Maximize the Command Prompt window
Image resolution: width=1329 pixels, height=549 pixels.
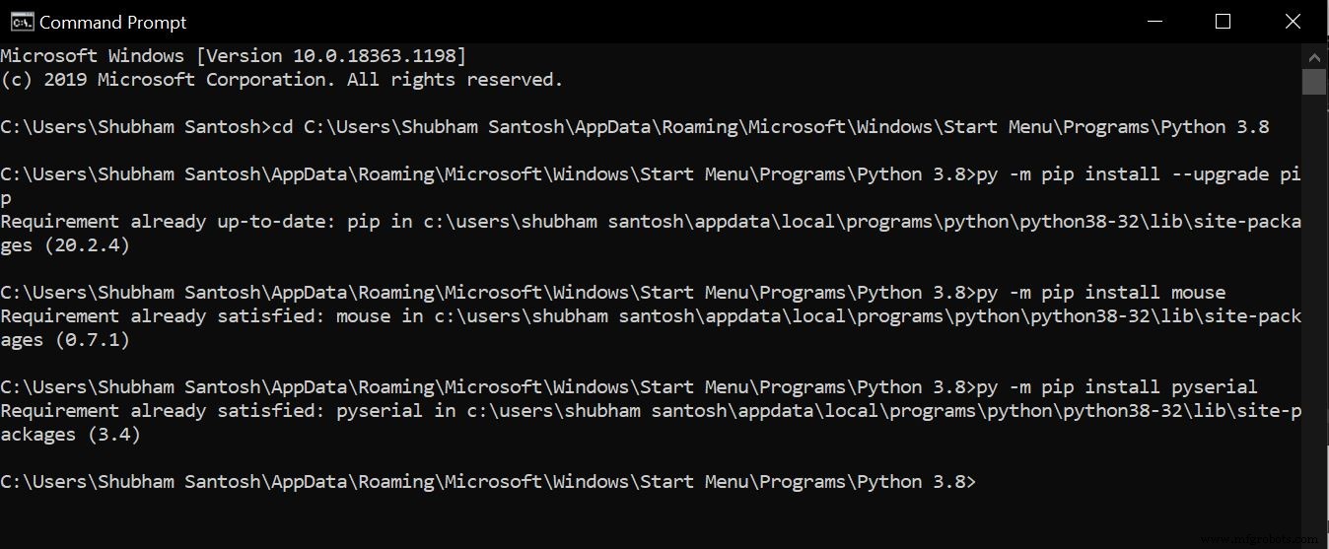[x=1224, y=21]
